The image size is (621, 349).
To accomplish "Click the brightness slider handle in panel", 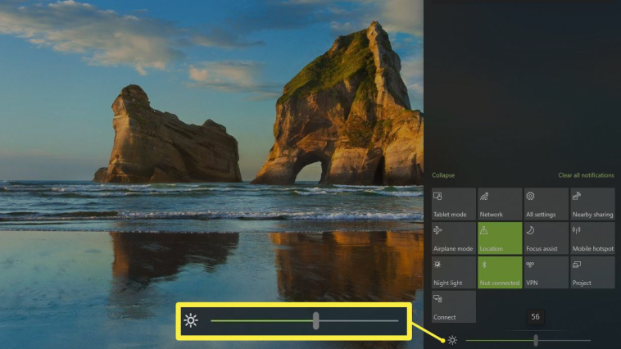I will (x=536, y=340).
